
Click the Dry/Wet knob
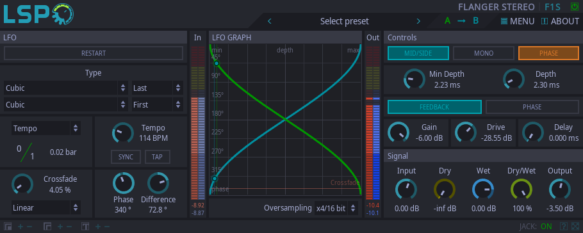[x=521, y=189]
